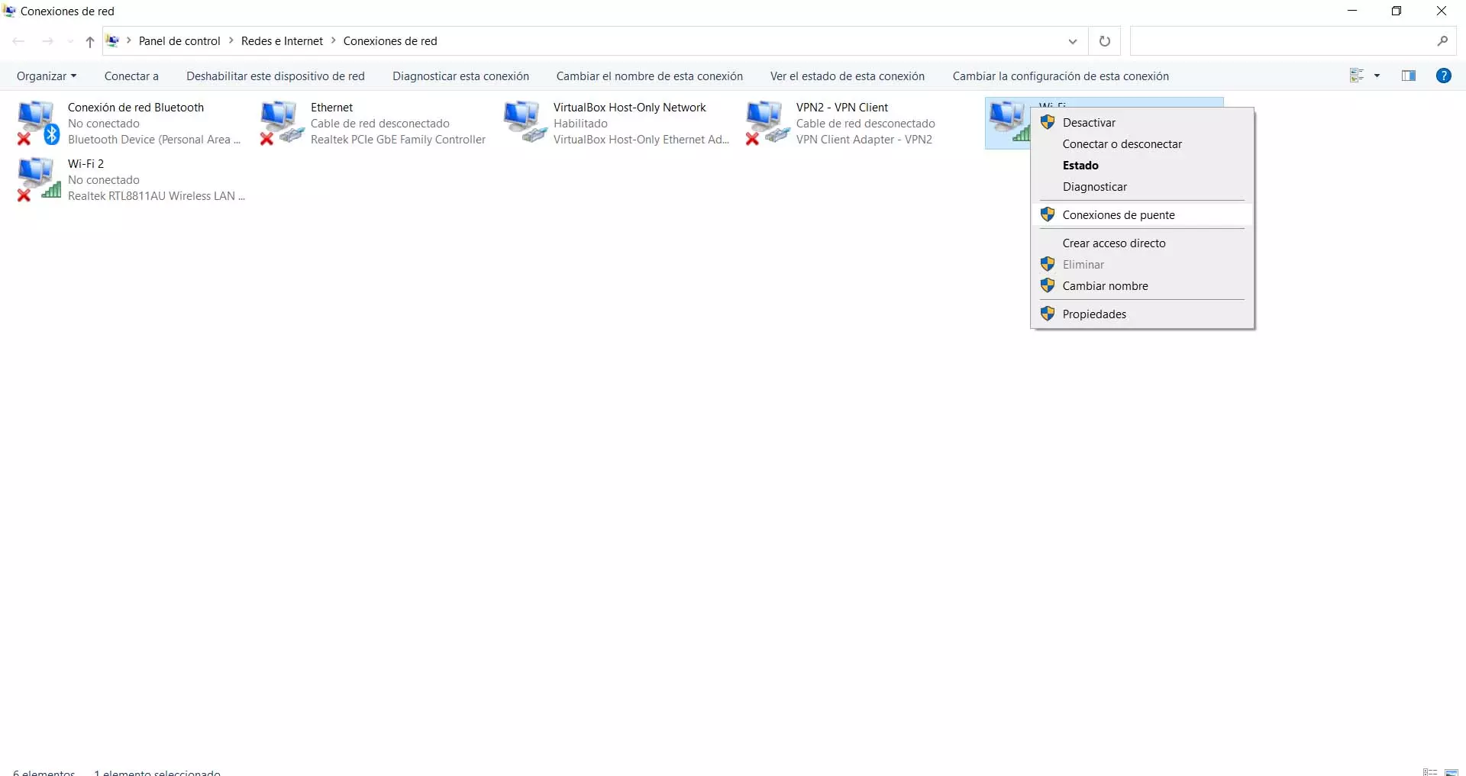Image resolution: width=1466 pixels, height=776 pixels.
Task: Click Realtek PCIe GbE Family Controller text
Action: point(398,140)
